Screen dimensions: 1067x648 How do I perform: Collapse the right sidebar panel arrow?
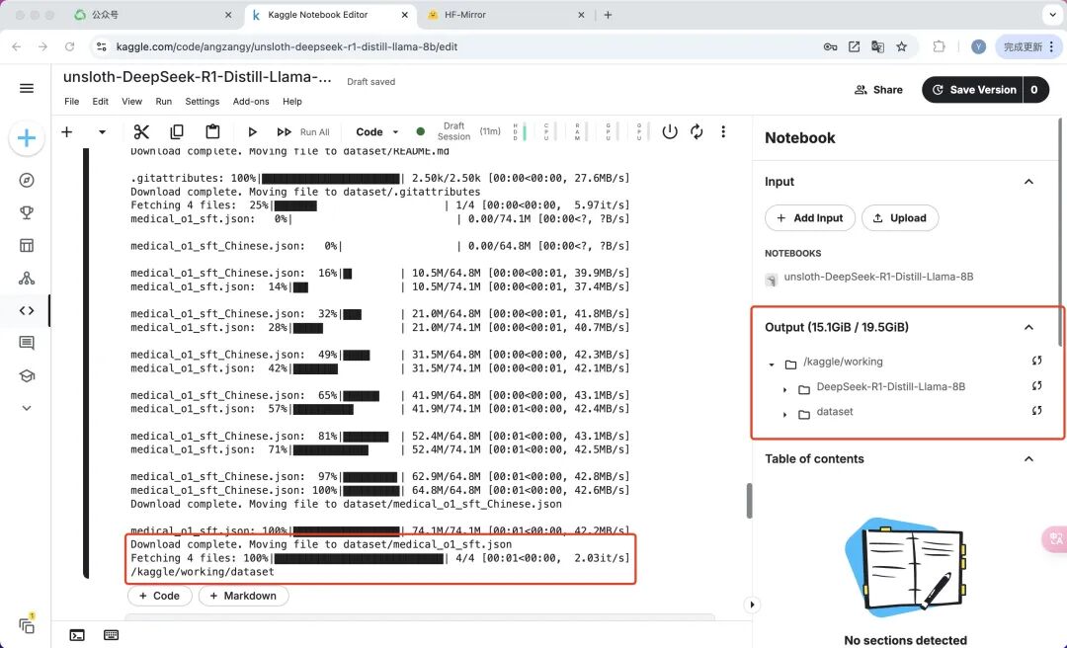coord(752,605)
